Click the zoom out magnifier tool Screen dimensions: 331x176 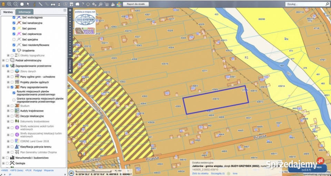(x=16, y=4)
